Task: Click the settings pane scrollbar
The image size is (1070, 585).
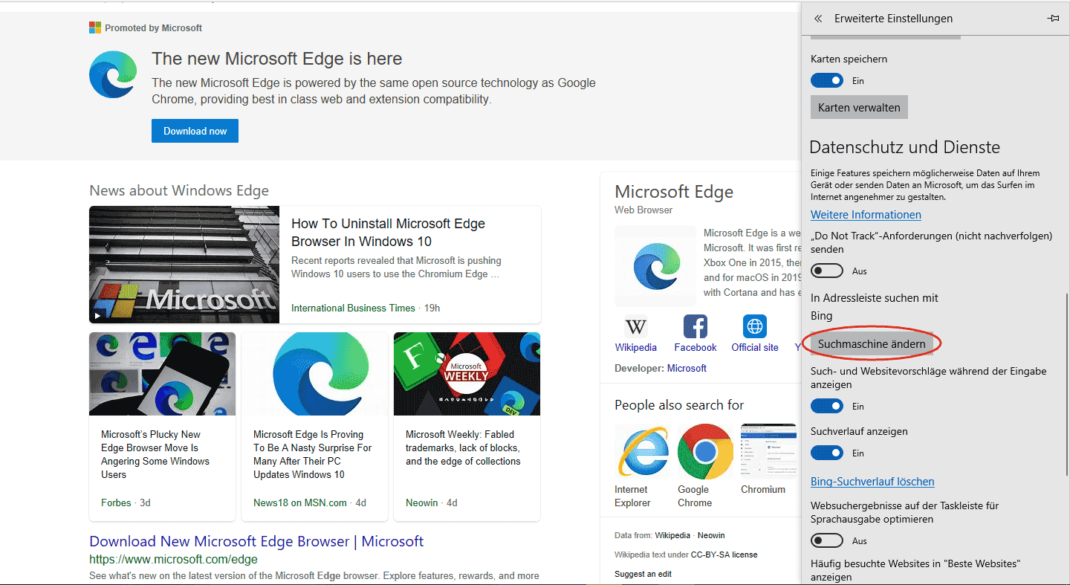Action: [1067, 384]
